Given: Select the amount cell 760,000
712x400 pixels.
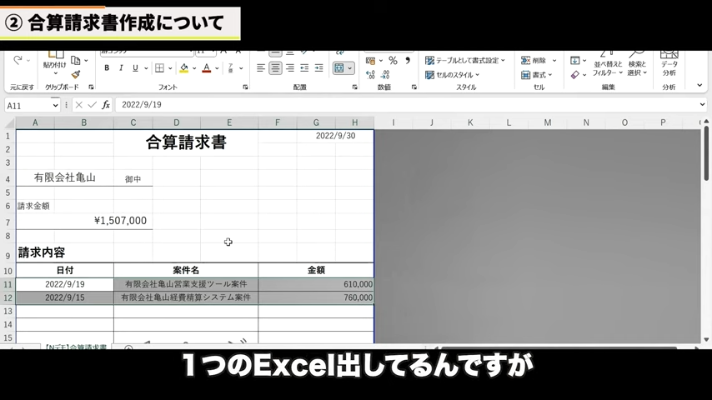Looking at the screenshot, I should [316, 297].
